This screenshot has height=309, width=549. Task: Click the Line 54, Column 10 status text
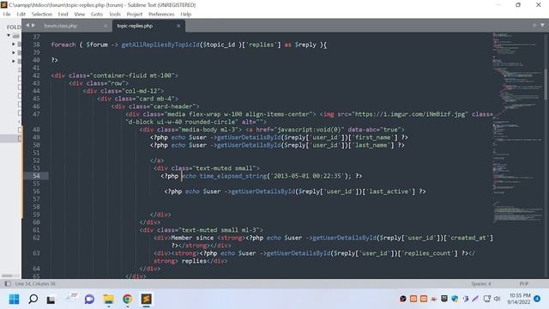(x=35, y=284)
